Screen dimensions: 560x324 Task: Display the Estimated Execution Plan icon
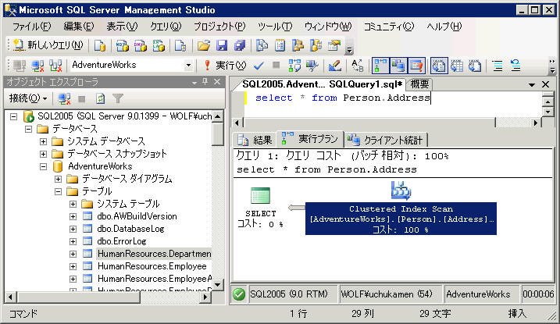294,66
